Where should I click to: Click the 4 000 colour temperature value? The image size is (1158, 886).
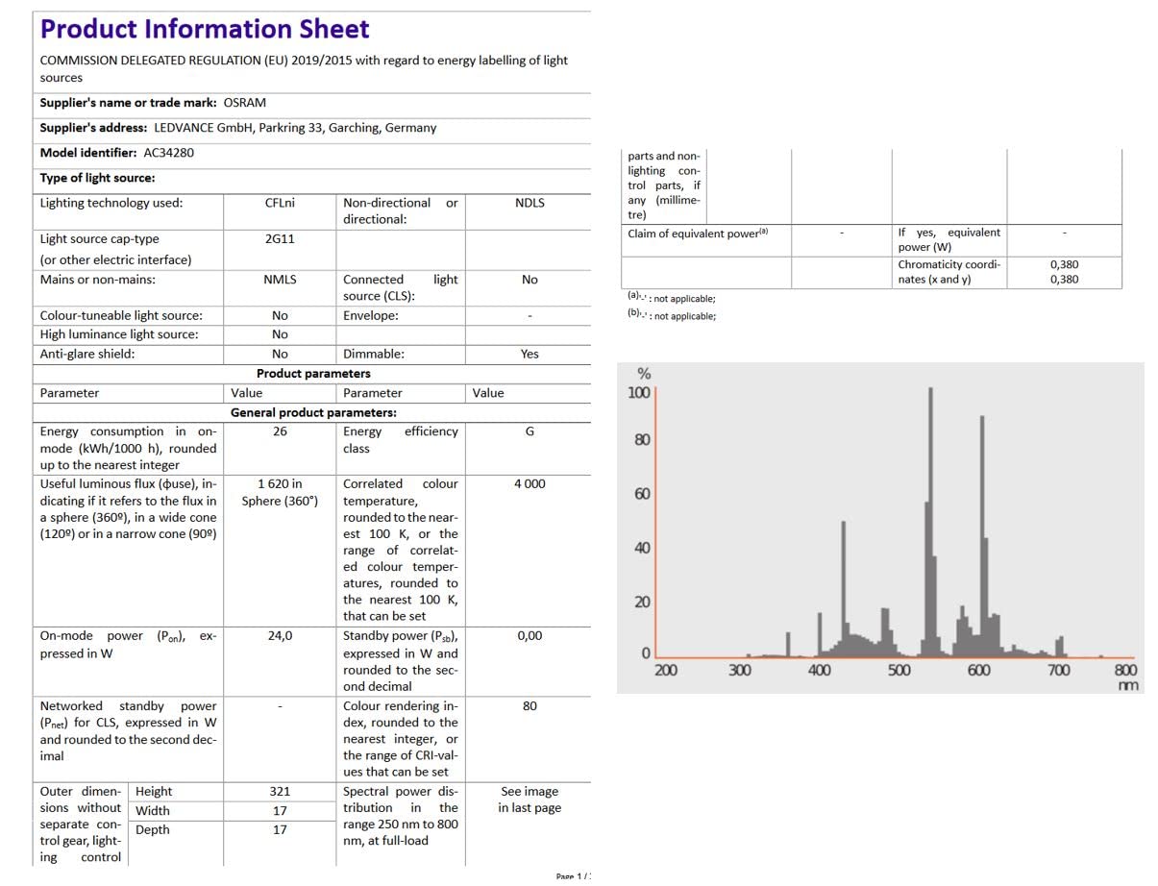click(x=530, y=484)
